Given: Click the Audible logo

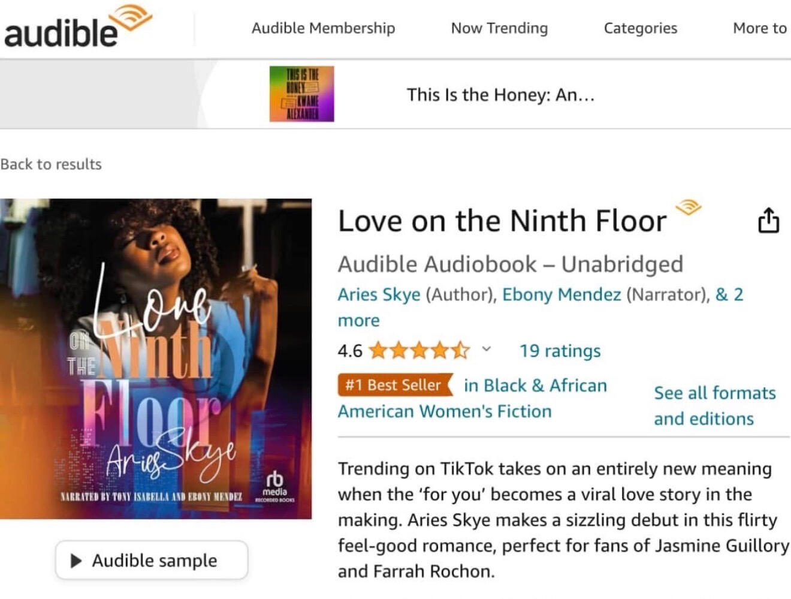Looking at the screenshot, I should click(77, 28).
